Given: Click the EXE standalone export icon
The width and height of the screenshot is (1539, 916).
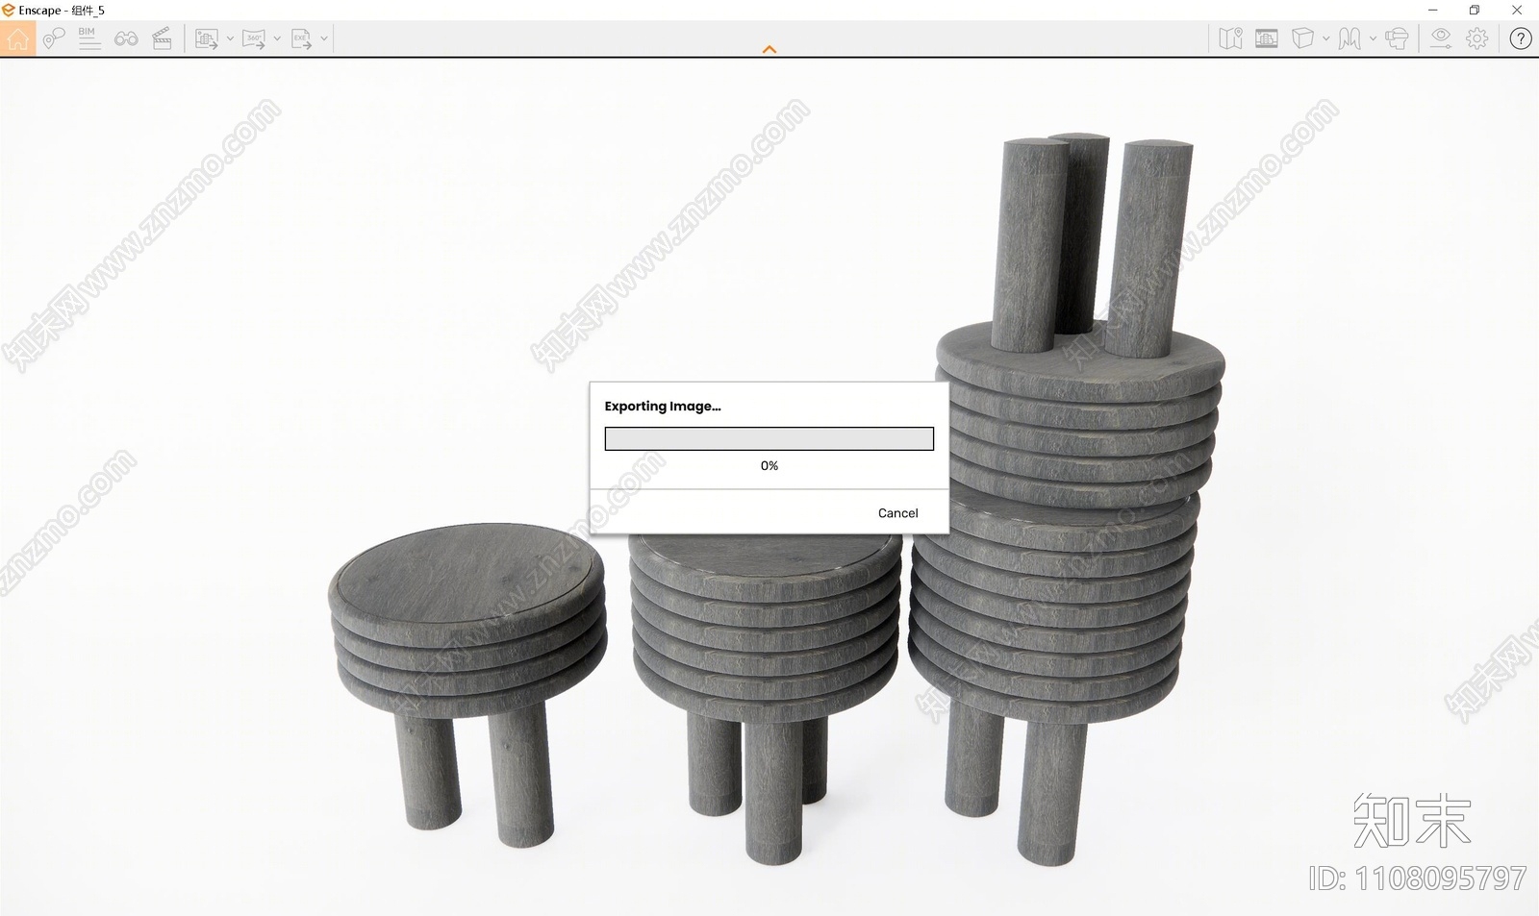Looking at the screenshot, I should pyautogui.click(x=301, y=38).
